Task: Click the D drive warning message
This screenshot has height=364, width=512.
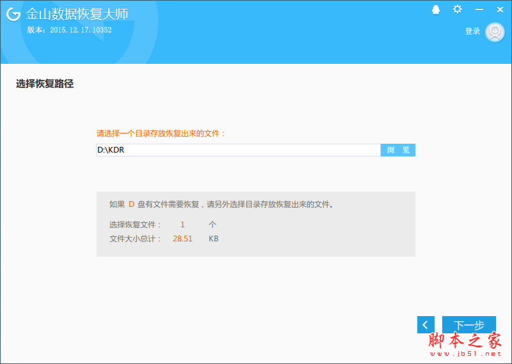Action: click(x=221, y=204)
